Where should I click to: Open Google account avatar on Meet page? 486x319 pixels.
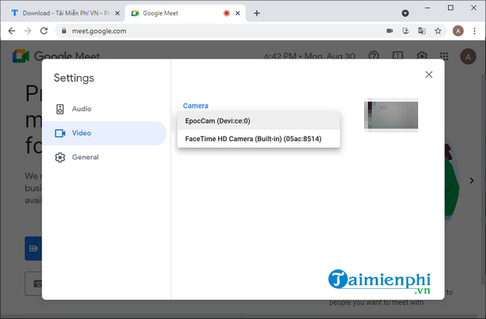[x=468, y=57]
